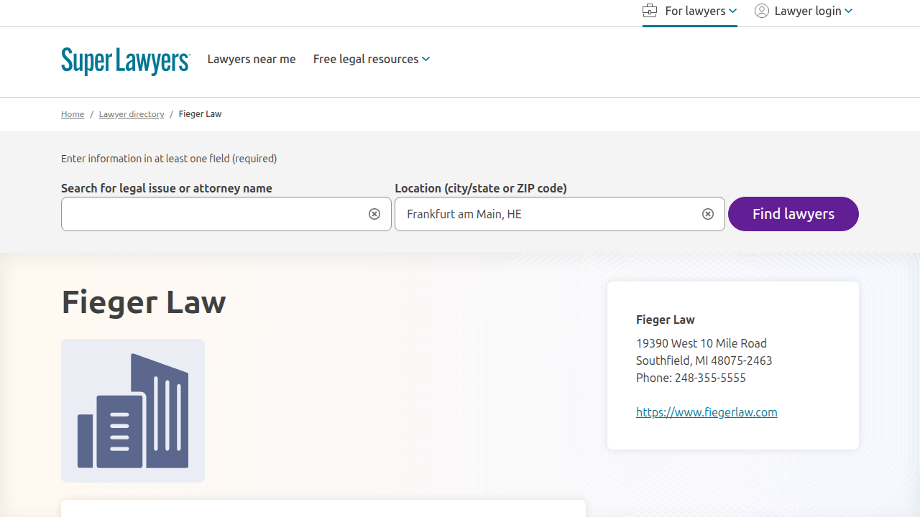Click Southfield, MI 48075-2463 text
This screenshot has width=920, height=517.
click(704, 360)
